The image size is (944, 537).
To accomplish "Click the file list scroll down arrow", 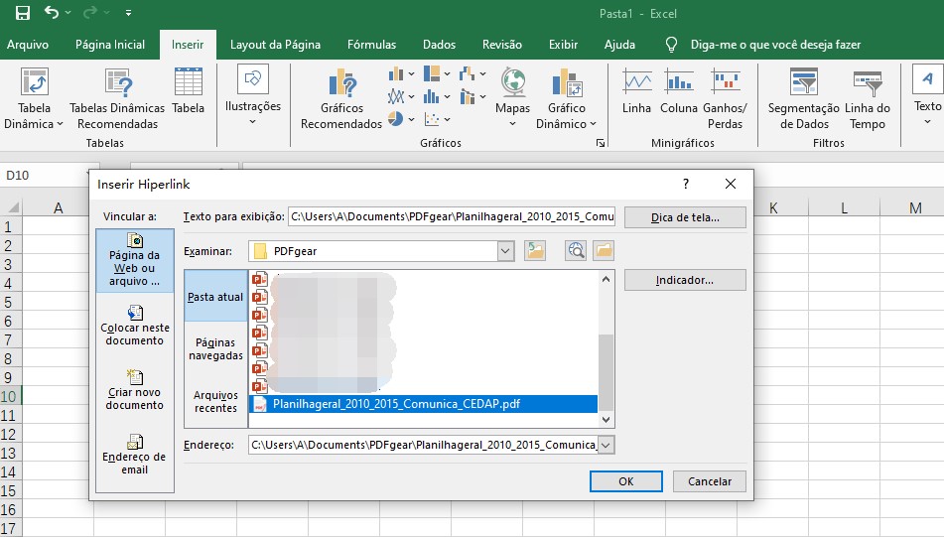I will point(606,420).
